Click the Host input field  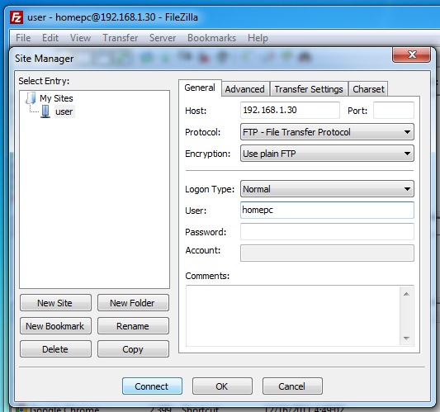290,110
